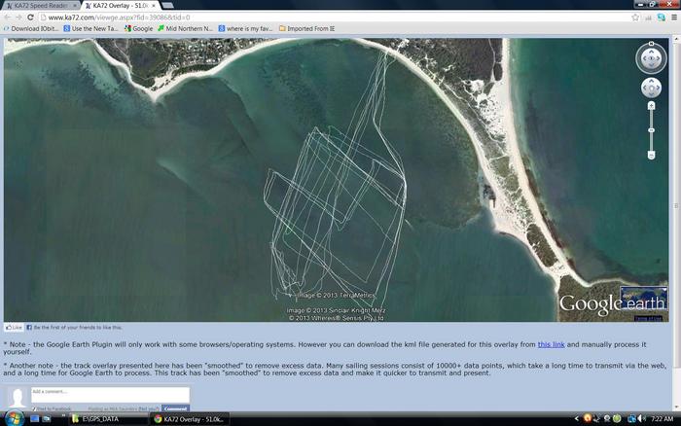The width and height of the screenshot is (681, 426).
Task: Click the Show Desktop quick launch icon
Action: tap(34, 419)
